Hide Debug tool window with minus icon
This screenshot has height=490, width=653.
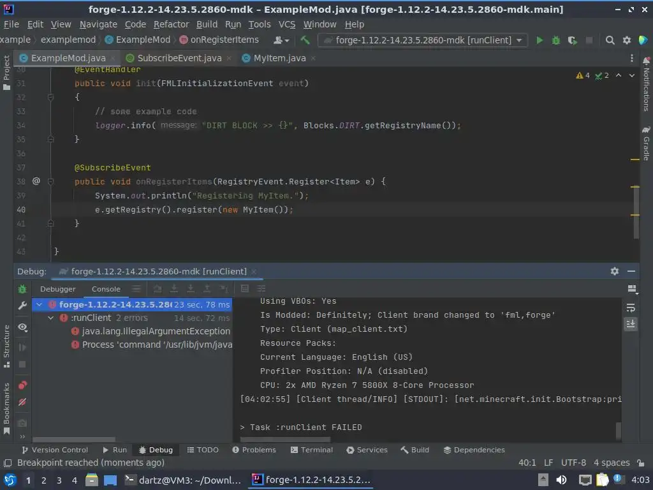click(x=631, y=271)
